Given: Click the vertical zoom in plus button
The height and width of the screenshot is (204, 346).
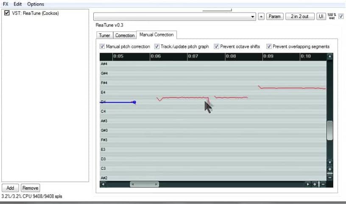Looking at the screenshot, I should [x=330, y=169].
